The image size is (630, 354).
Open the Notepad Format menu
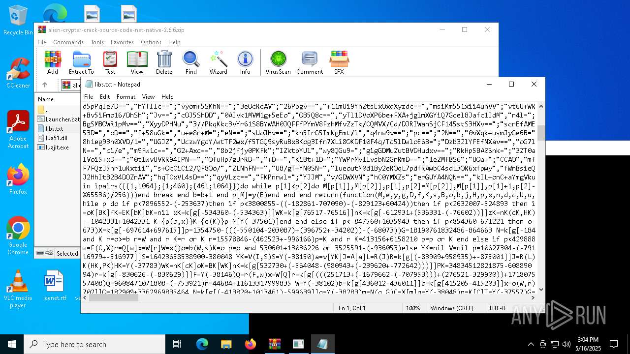126,97
